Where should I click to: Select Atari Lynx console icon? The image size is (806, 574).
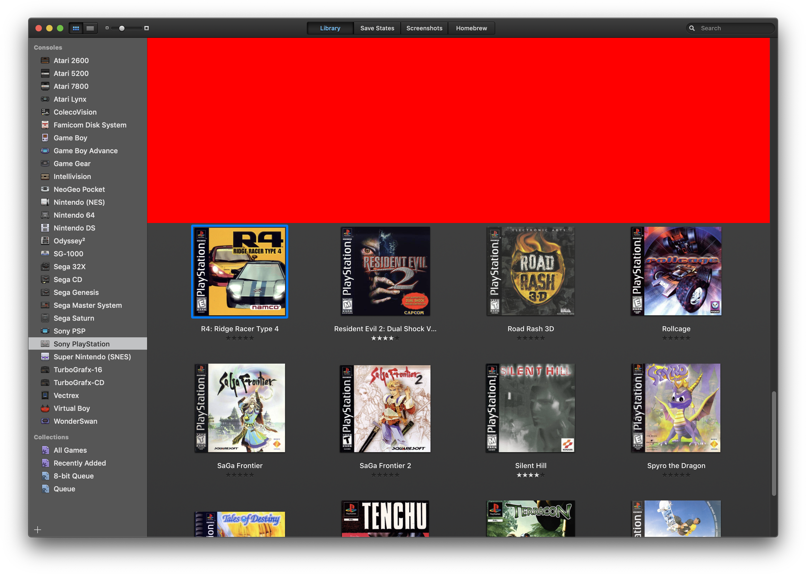45,99
